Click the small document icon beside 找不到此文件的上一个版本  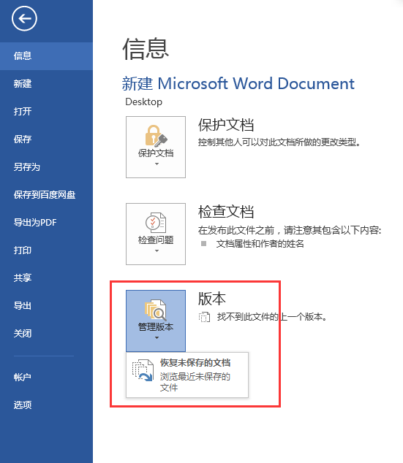point(204,317)
